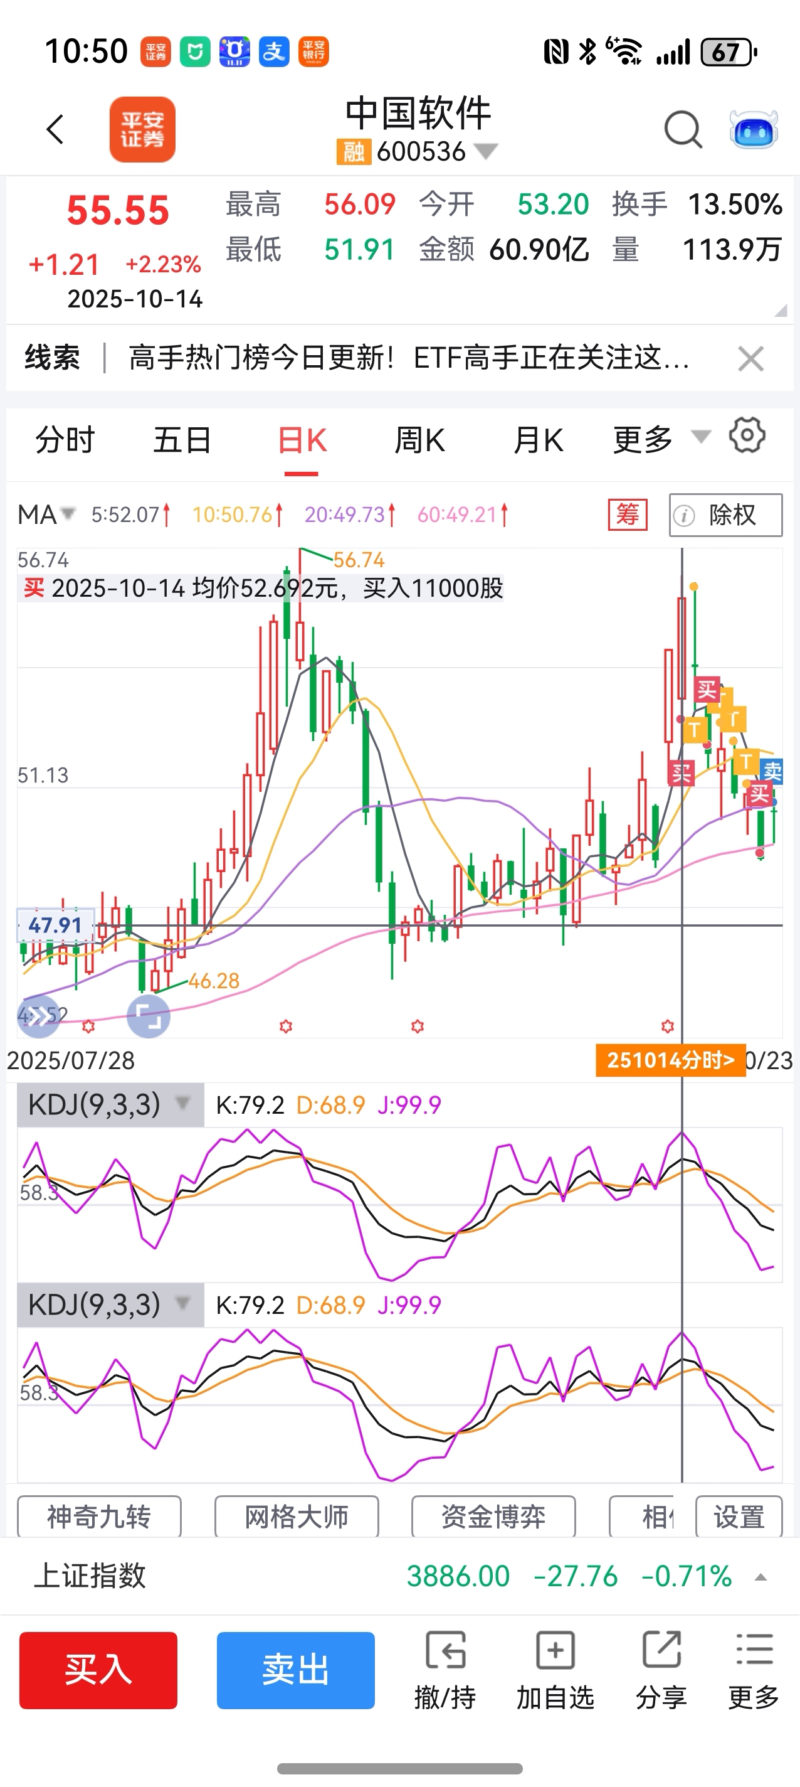The width and height of the screenshot is (800, 1787).
Task: Tap the first red star event marker
Action: 88,1026
